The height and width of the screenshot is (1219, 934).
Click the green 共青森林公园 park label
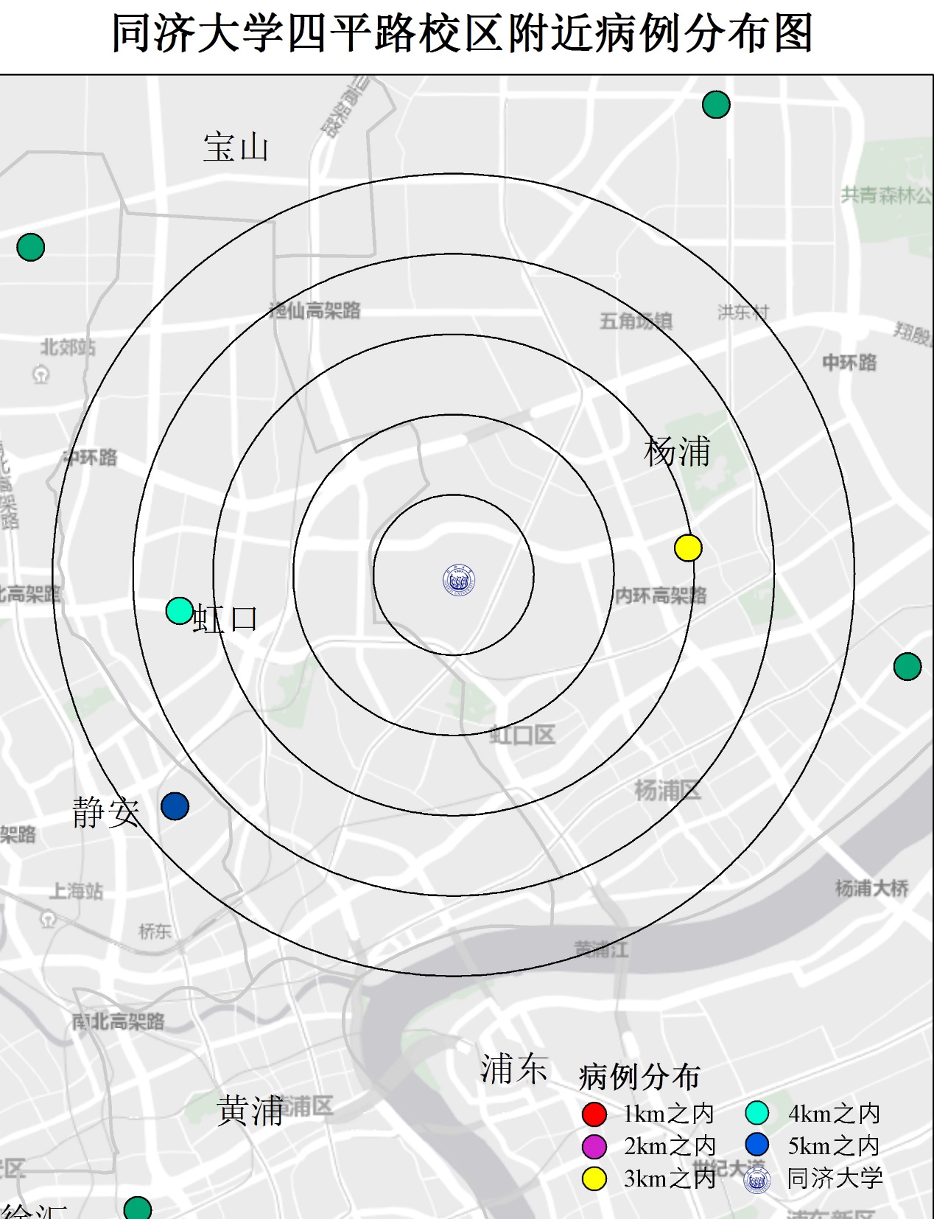coord(887,195)
